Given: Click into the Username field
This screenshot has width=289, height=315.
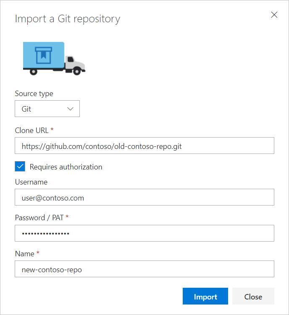Looking at the screenshot, I should 144,198.
